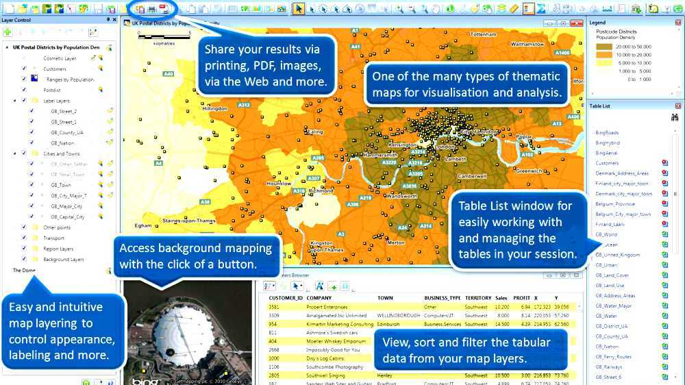The height and width of the screenshot is (385, 685).
Task: Uncheck the GB_Street_1 layer checkbox
Action: [32, 121]
